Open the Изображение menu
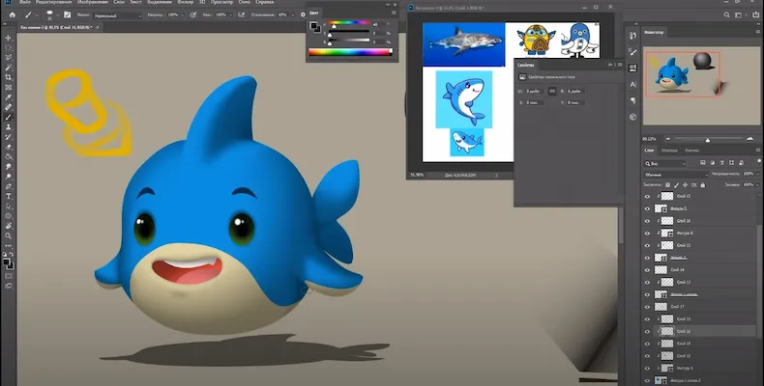 (x=92, y=4)
